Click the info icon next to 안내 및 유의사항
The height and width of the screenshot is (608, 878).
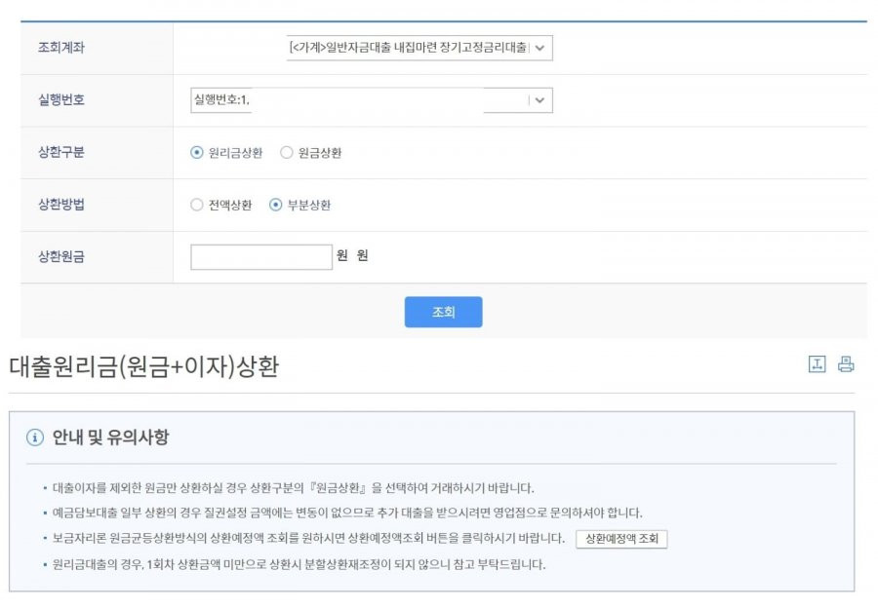tap(35, 437)
